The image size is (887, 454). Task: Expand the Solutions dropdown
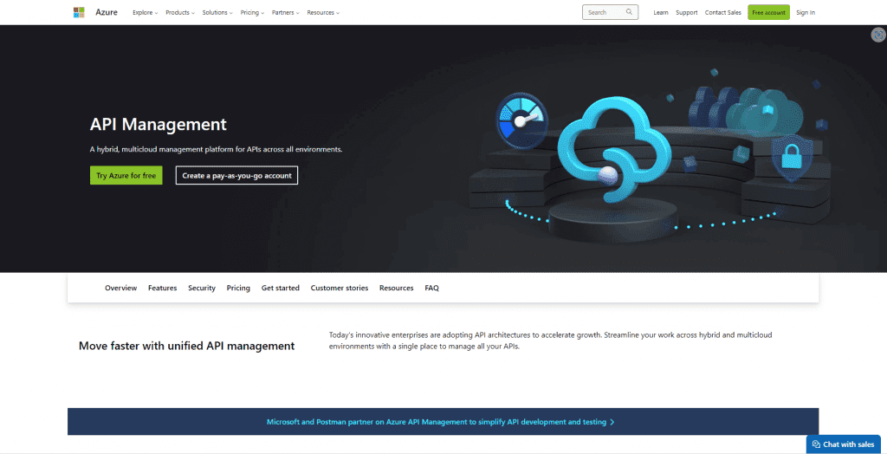[217, 12]
